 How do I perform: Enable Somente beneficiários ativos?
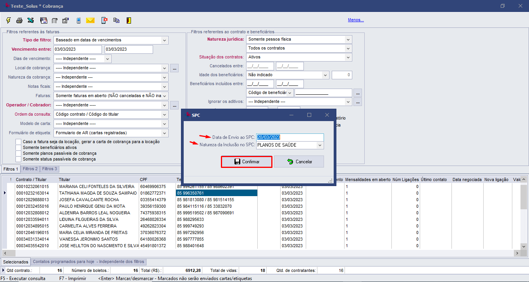click(18, 148)
